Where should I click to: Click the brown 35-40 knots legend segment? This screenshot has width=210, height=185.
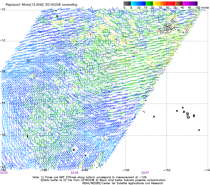pos(179,3)
